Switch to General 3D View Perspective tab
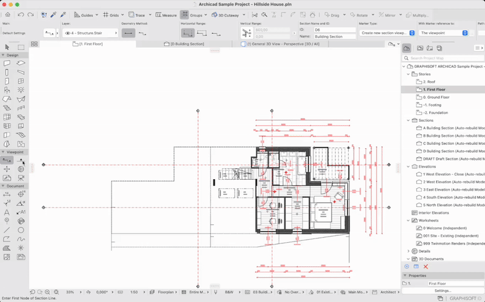 [280, 44]
